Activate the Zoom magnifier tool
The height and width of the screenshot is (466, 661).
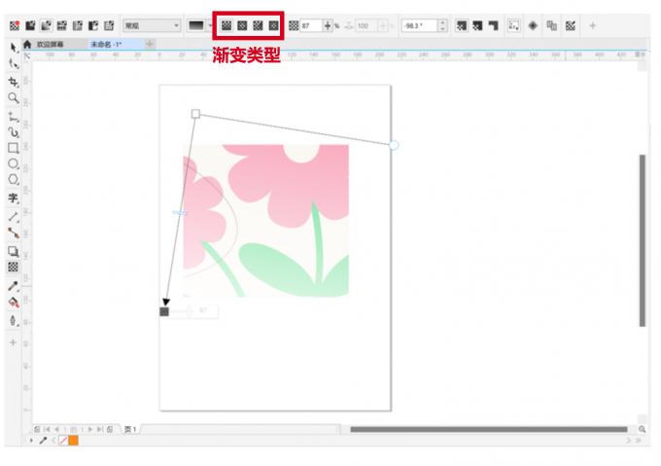coord(14,98)
